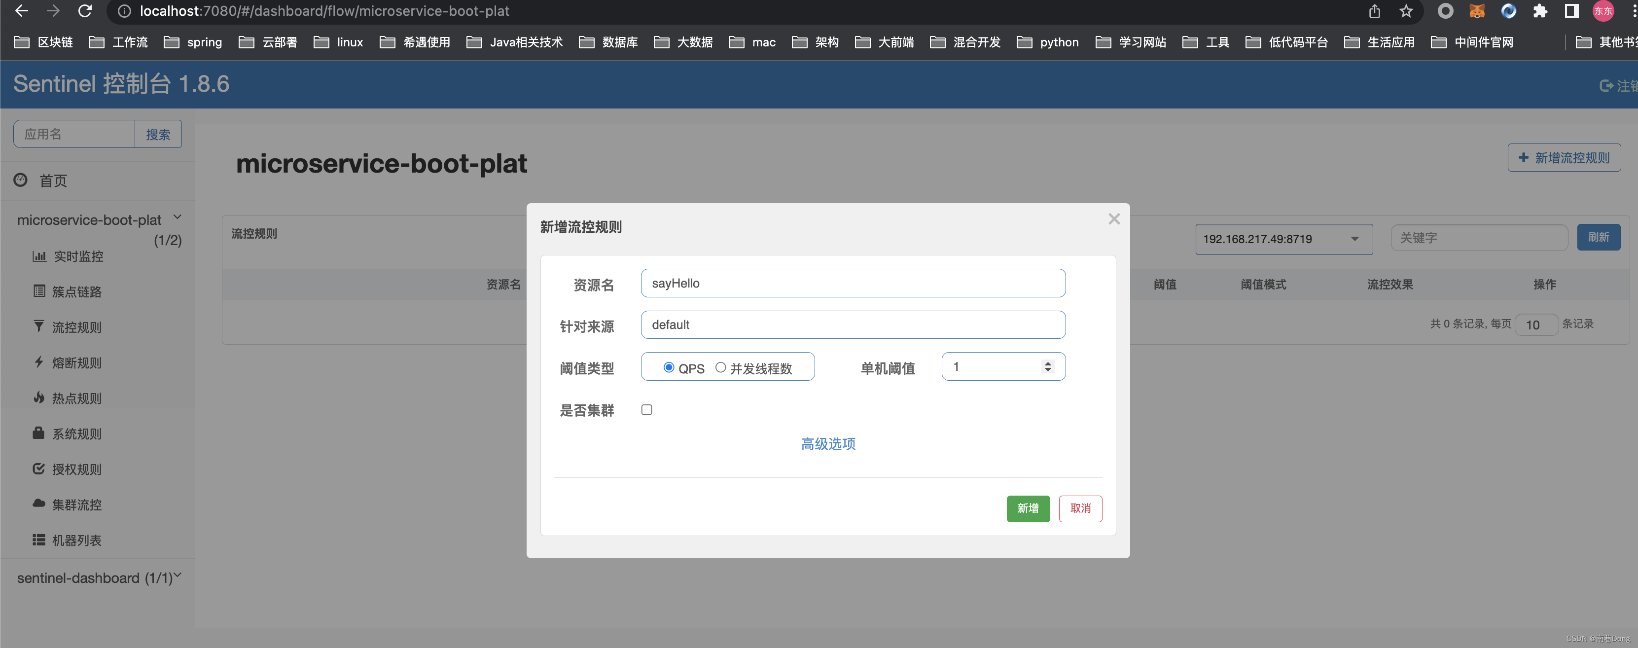Click the 集群流控 cloud icon
Viewport: 1638px width, 648px height.
point(39,504)
